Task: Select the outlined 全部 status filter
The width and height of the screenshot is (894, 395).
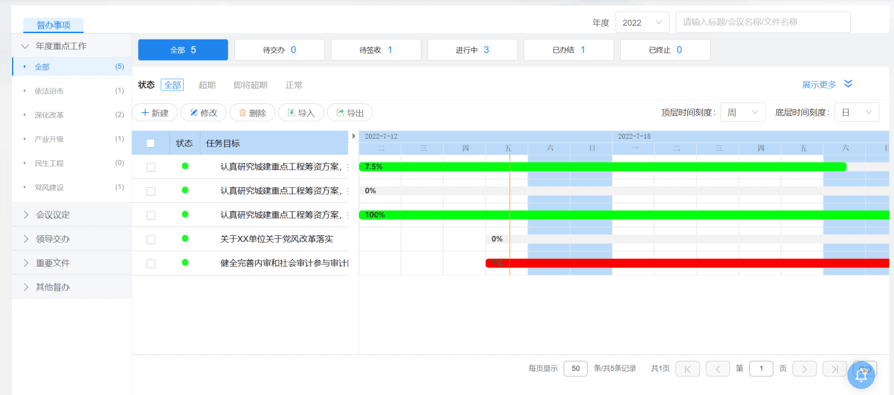Action: 172,85
